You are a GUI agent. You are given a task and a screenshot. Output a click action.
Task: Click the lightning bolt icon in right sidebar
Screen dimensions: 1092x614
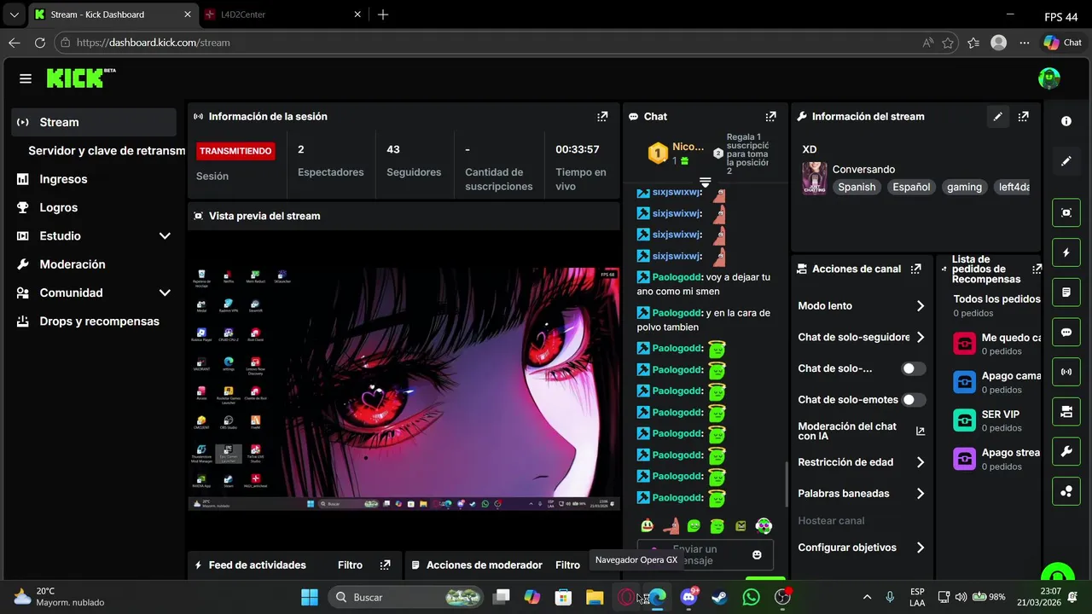1066,252
